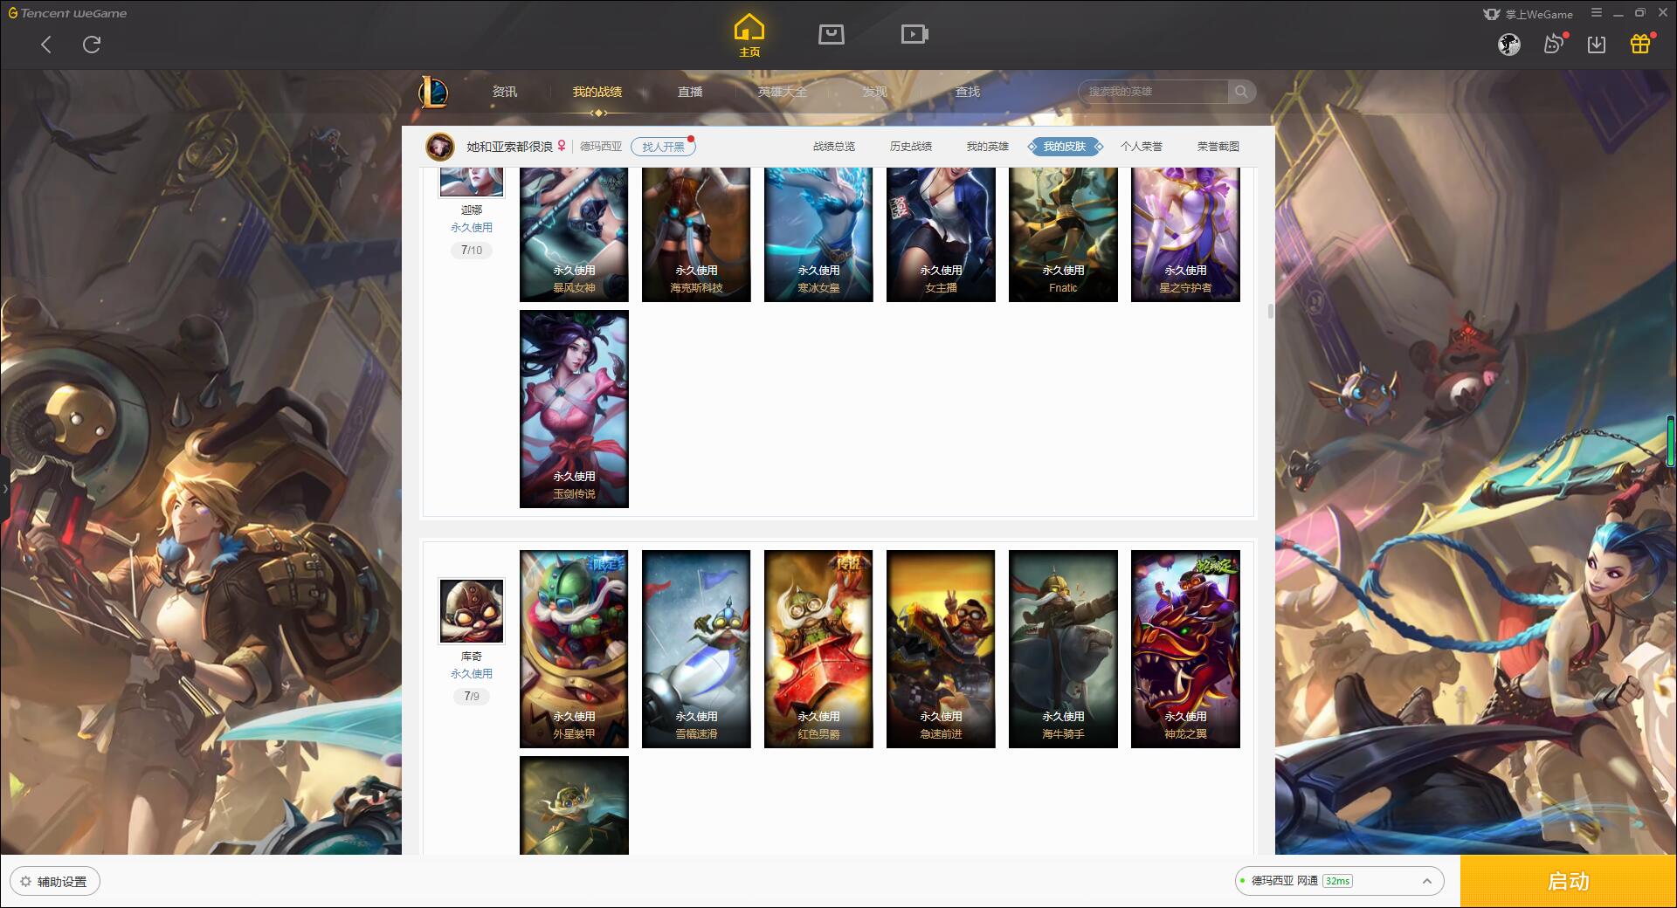Open the 海牛骑手 skin thumbnail
The width and height of the screenshot is (1677, 908).
[1063, 649]
